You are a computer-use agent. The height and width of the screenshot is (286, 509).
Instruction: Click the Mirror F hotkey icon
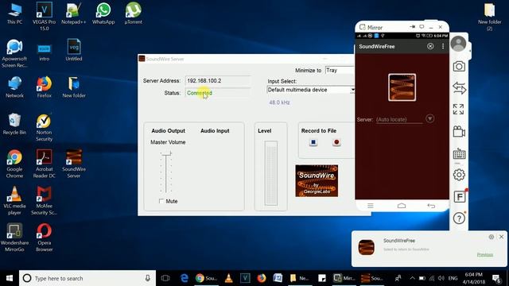(460, 196)
